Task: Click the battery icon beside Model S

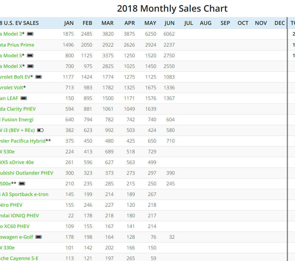Action: [x=30, y=56]
